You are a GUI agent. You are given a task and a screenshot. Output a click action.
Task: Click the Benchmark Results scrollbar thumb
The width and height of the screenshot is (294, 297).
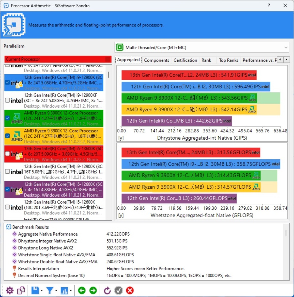pos(286,233)
